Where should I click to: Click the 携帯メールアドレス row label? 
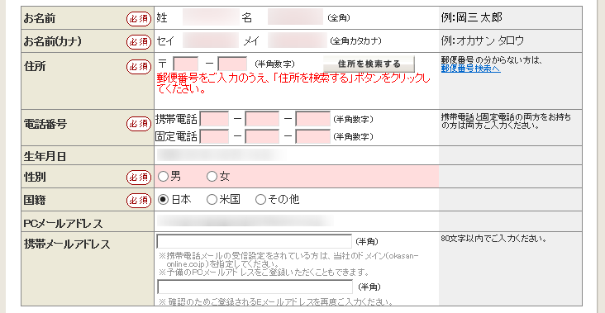click(x=67, y=244)
